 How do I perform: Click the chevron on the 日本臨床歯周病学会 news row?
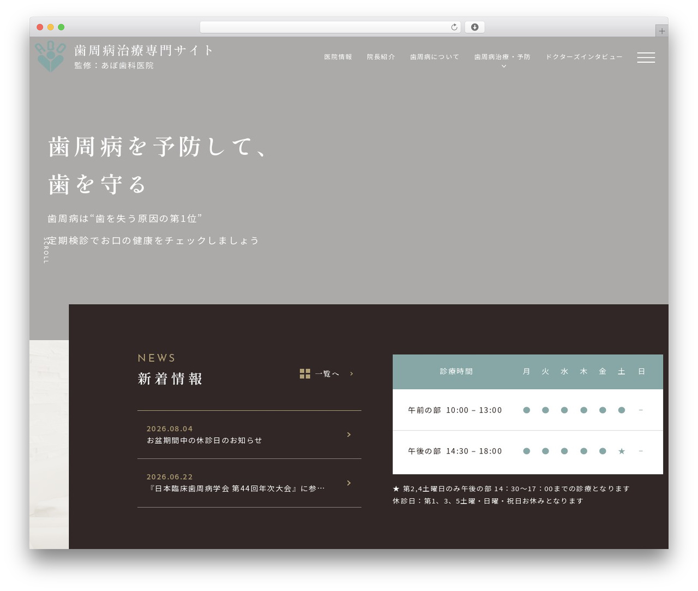tap(349, 483)
